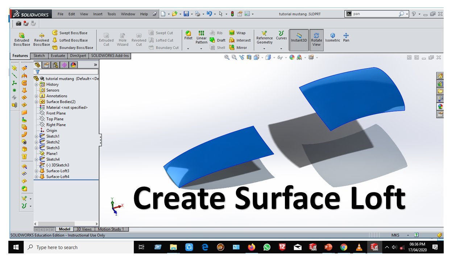Open the File menu

point(61,14)
